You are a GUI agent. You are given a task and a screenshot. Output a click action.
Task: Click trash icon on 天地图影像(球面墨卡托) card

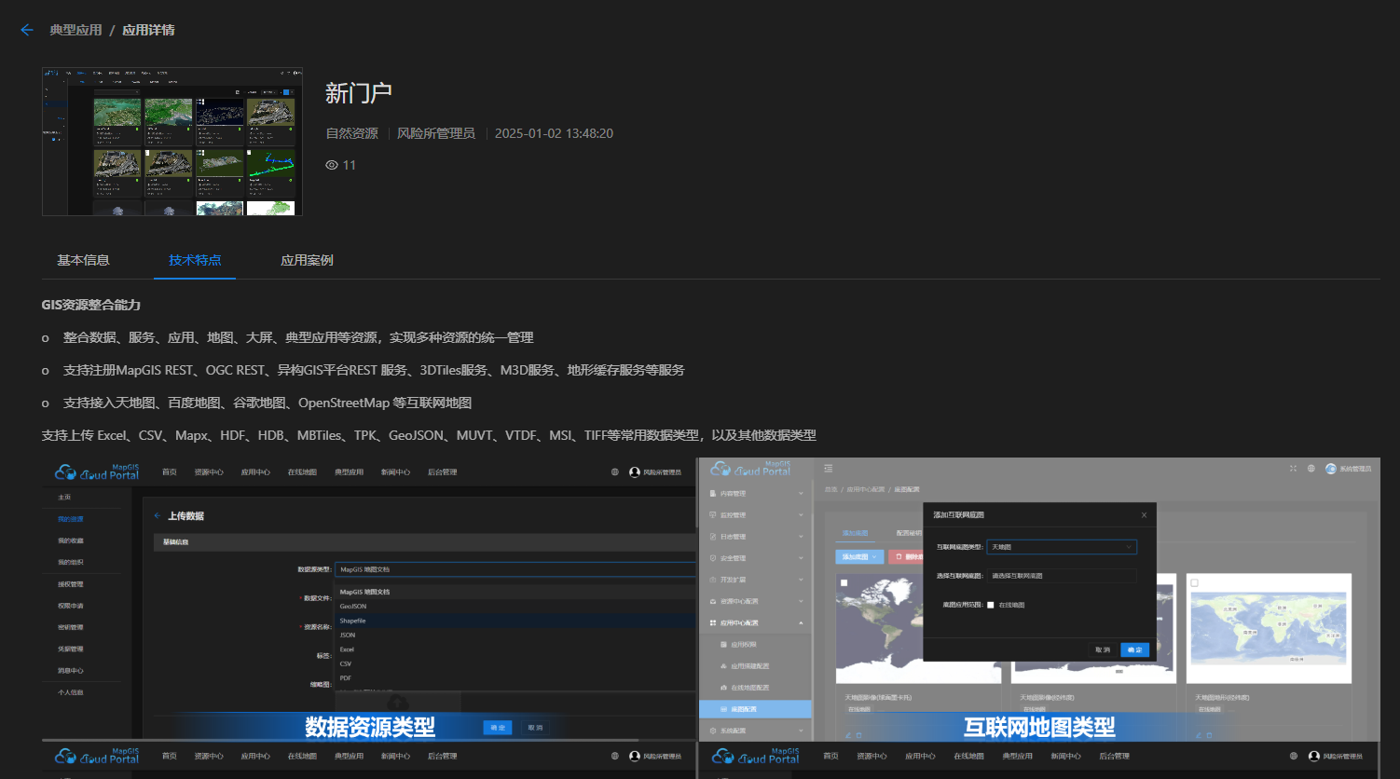(859, 735)
